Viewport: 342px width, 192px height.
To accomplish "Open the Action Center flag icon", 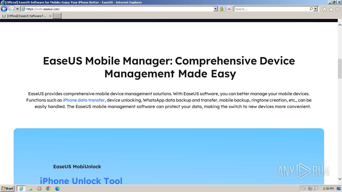I will (x=316, y=189).
